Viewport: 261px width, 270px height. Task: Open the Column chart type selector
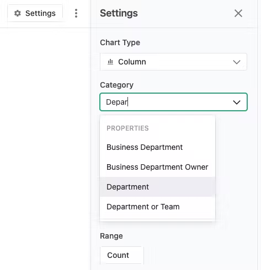coord(173,62)
